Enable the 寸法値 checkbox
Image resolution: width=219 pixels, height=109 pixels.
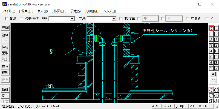click(188, 19)
